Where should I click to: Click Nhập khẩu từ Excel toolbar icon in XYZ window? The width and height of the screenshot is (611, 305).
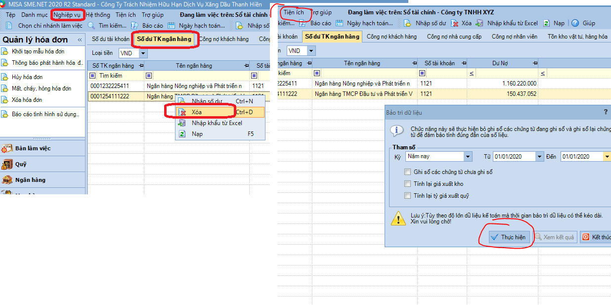pyautogui.click(x=480, y=23)
